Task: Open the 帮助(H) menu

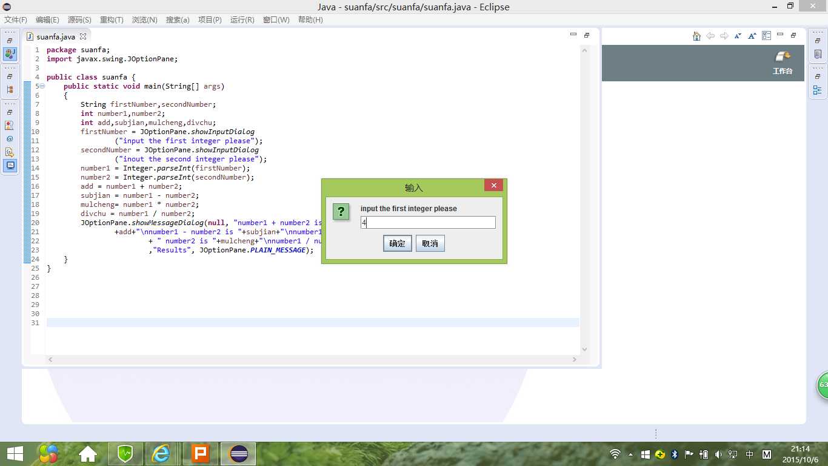Action: [x=310, y=19]
